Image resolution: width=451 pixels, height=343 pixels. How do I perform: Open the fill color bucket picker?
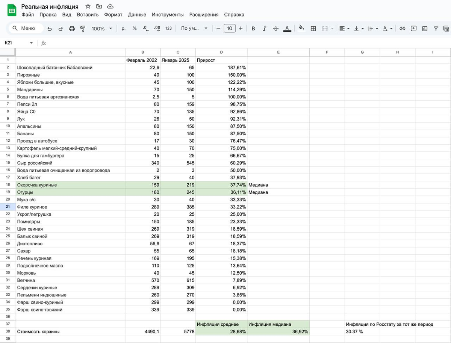(x=301, y=28)
